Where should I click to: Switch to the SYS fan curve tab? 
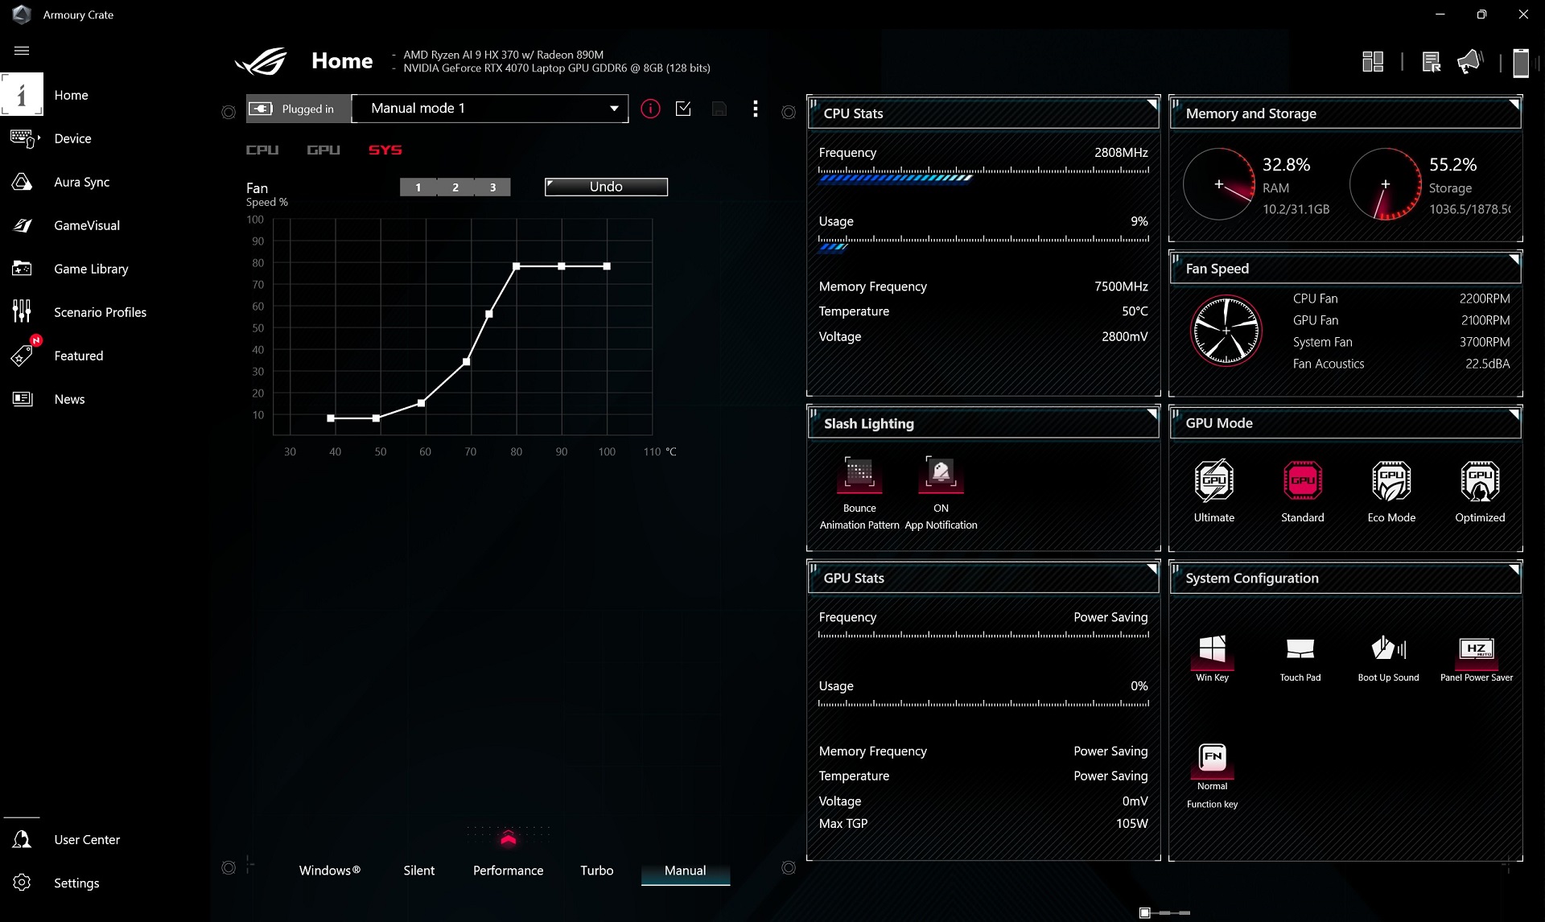coord(385,150)
